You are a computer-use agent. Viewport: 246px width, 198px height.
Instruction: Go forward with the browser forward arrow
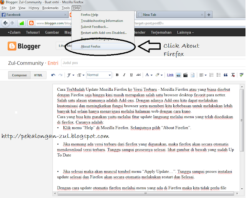pyautogui.click(x=12, y=23)
